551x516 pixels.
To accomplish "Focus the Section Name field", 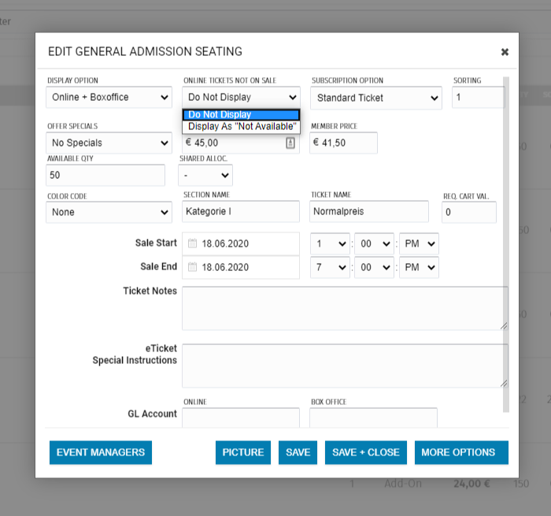I will (x=241, y=212).
